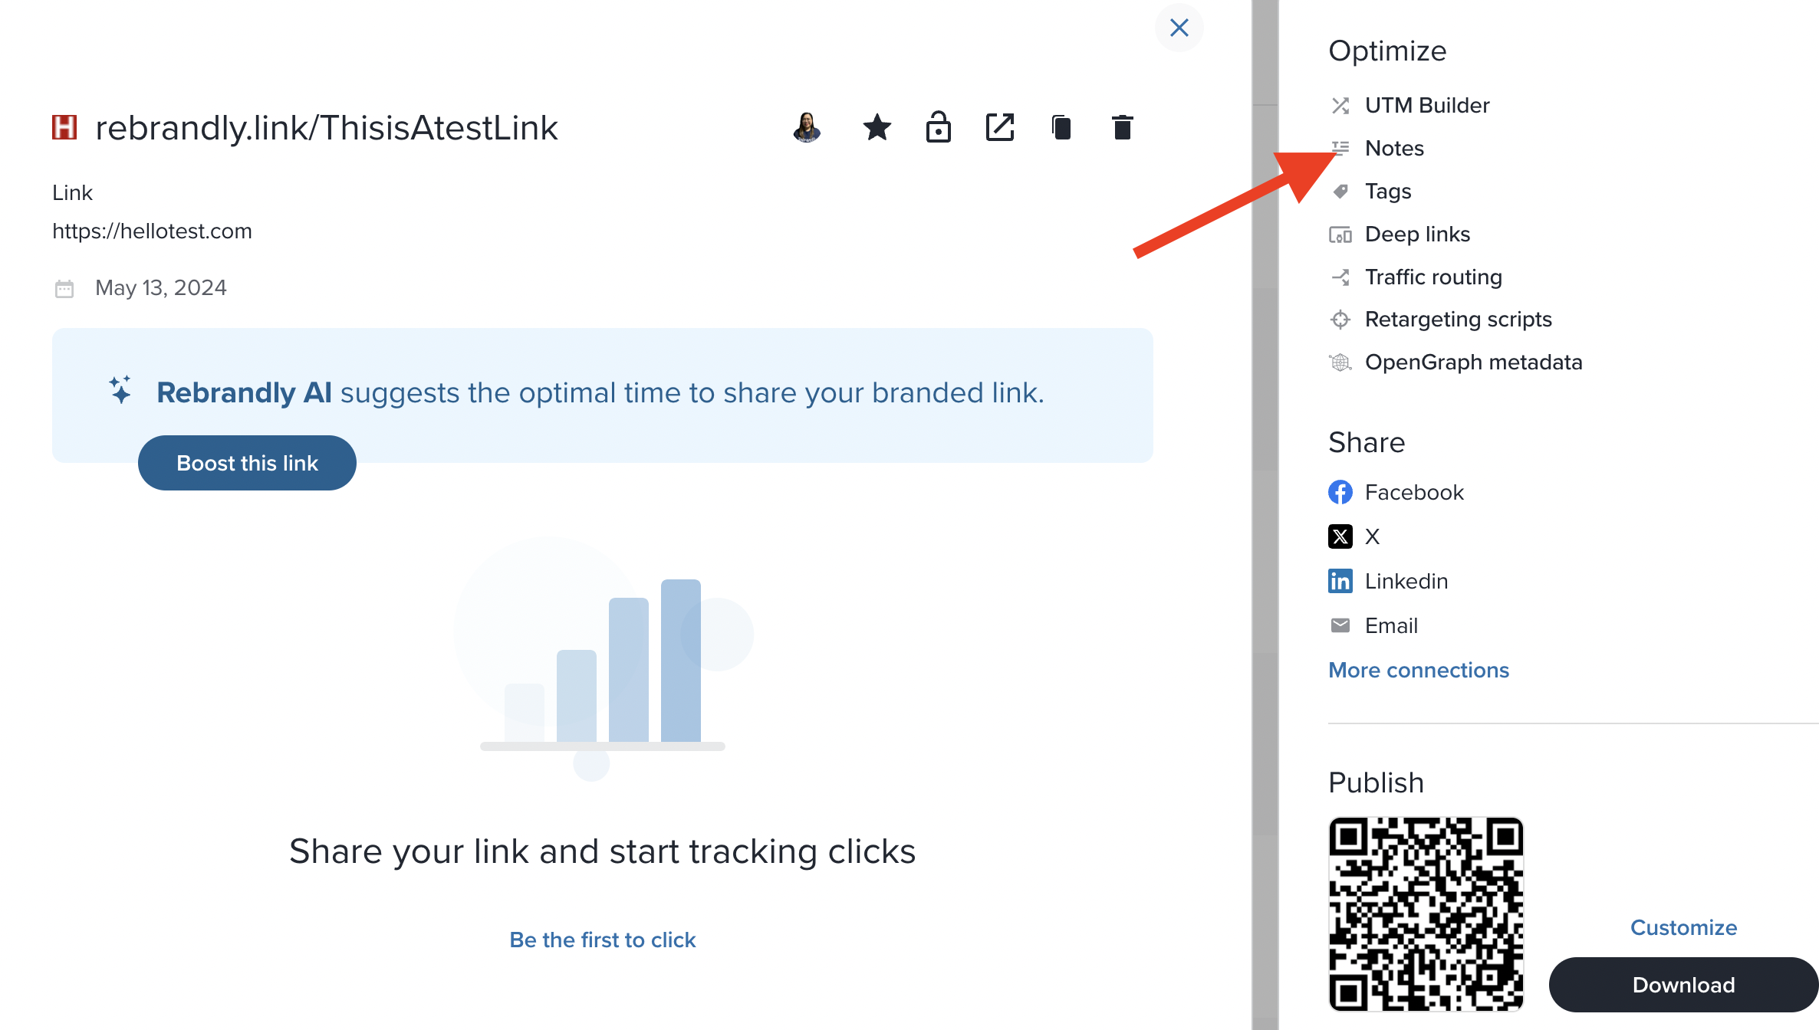Image resolution: width=1819 pixels, height=1030 pixels.
Task: Click Be the first to click link
Action: point(603,940)
